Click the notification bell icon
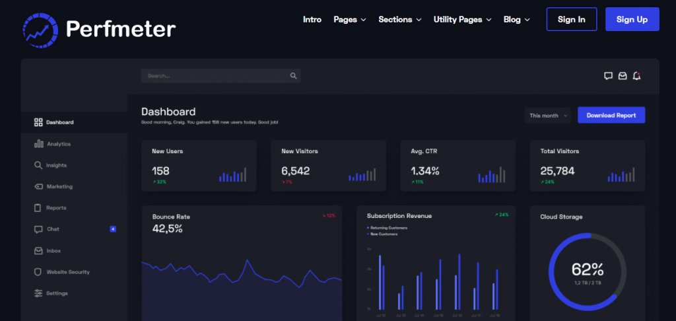 (x=636, y=76)
